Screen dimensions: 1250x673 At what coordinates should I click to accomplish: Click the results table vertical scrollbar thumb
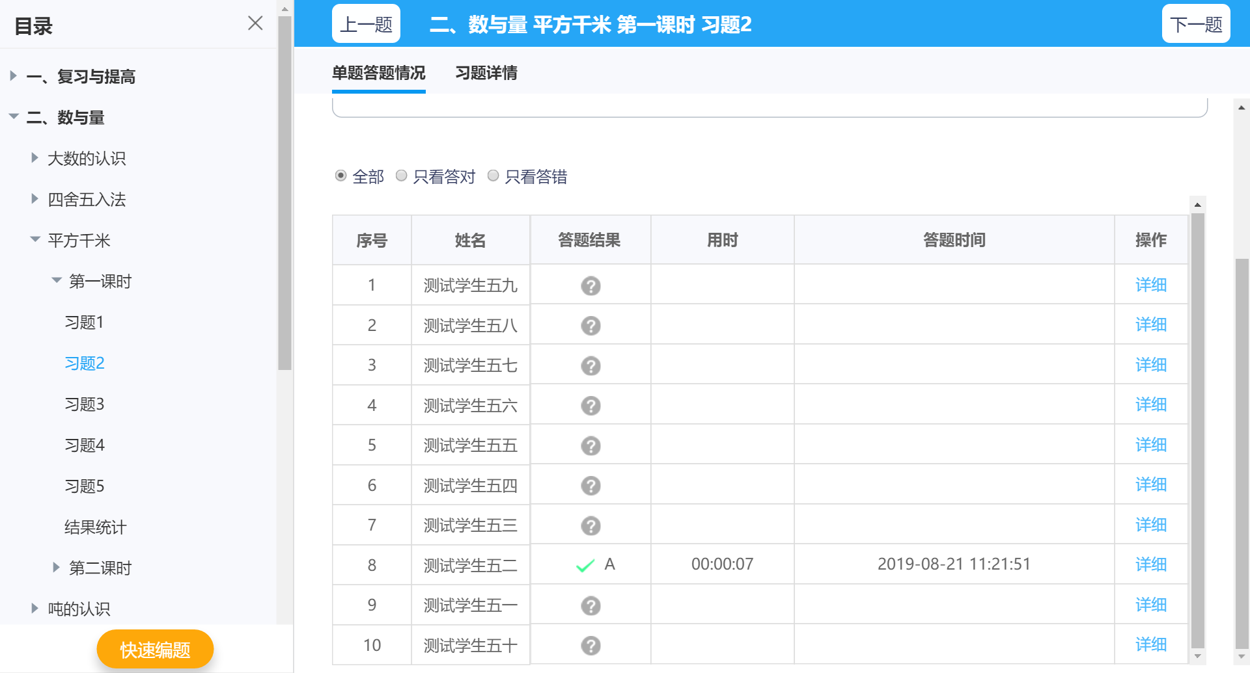click(x=1197, y=429)
